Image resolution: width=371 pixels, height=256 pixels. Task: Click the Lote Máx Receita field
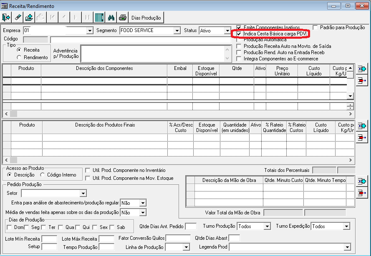tap(106, 239)
